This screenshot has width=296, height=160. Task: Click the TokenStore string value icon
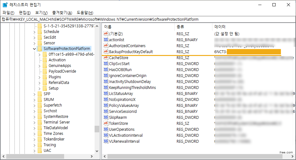coord(106,123)
